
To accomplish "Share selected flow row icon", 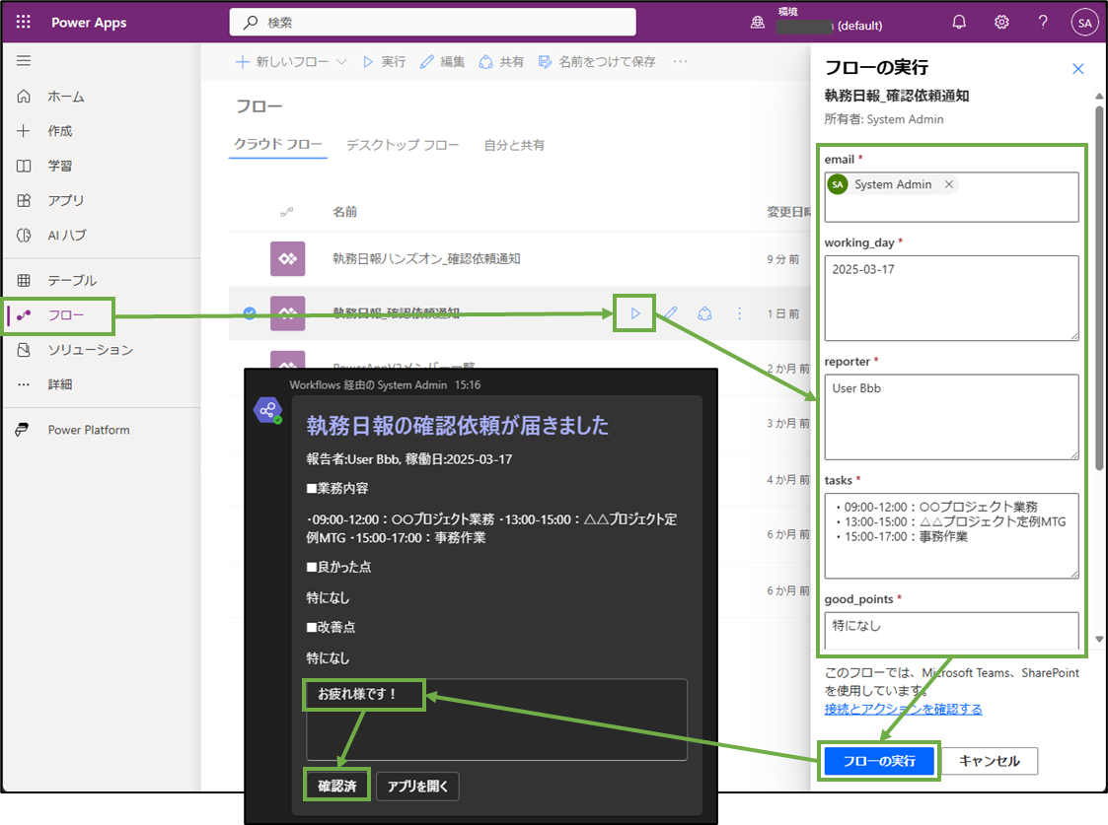I will click(704, 313).
